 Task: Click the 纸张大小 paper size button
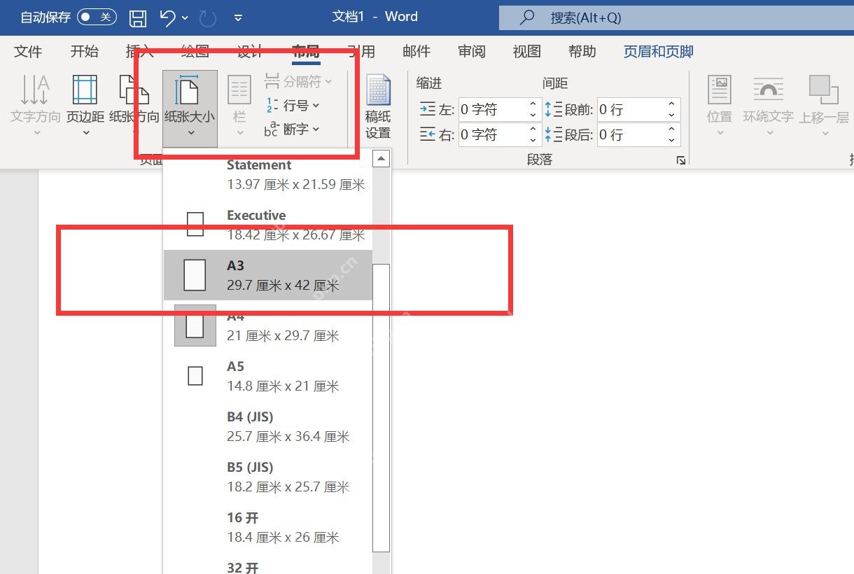coord(190,108)
